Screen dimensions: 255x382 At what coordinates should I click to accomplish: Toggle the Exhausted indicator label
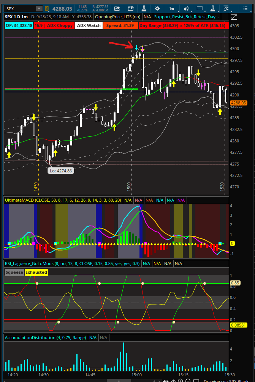pyautogui.click(x=36, y=272)
